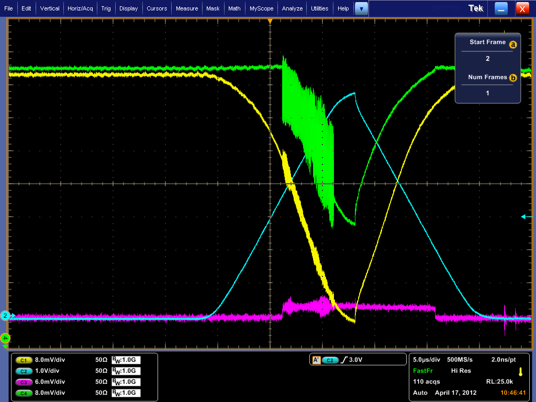The width and height of the screenshot is (536, 402).
Task: Select the multipurpose knob 'a' icon
Action: pyautogui.click(x=513, y=45)
